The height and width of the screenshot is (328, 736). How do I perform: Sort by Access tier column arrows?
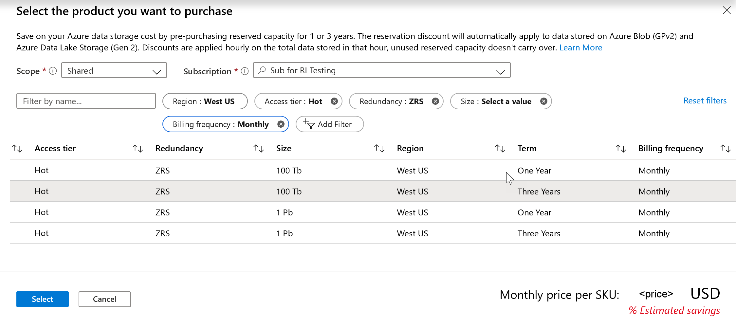(x=138, y=149)
